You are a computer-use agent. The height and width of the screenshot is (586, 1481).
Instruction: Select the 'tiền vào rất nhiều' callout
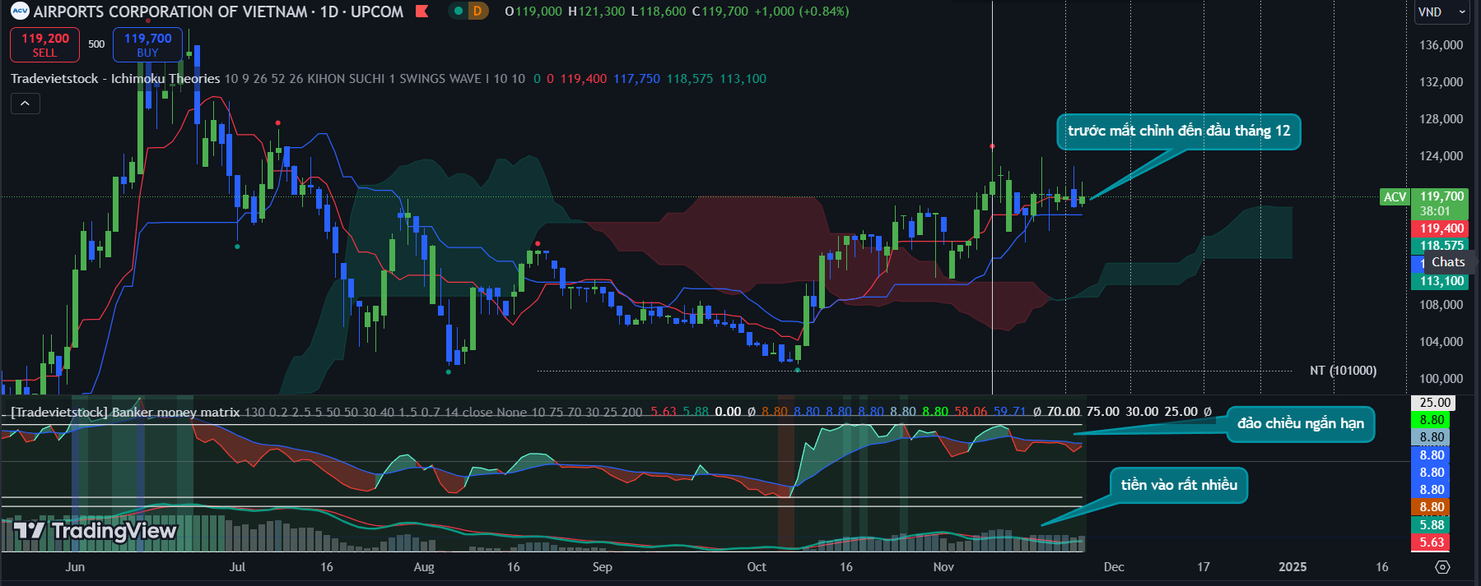pos(1178,485)
